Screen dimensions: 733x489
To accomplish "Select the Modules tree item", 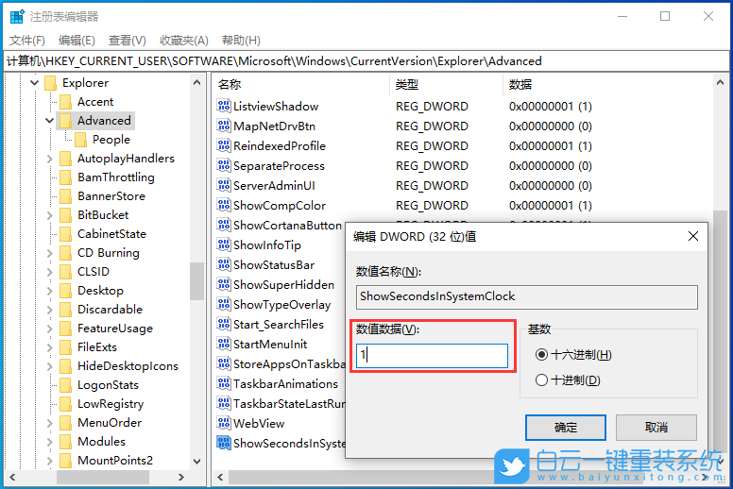I will pyautogui.click(x=101, y=442).
